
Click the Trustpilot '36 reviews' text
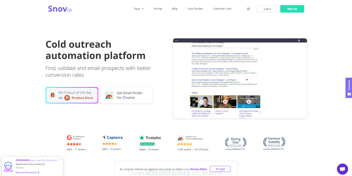coord(153,149)
